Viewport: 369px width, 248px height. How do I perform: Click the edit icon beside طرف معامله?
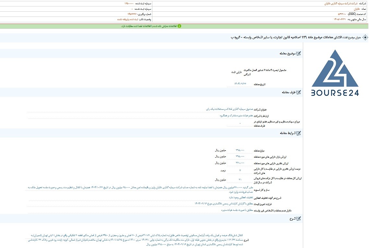click(298, 92)
